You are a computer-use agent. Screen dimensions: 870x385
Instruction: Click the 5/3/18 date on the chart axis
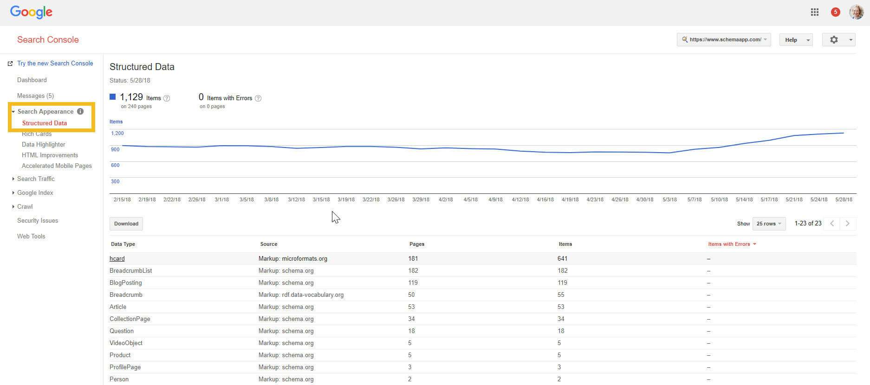point(669,199)
